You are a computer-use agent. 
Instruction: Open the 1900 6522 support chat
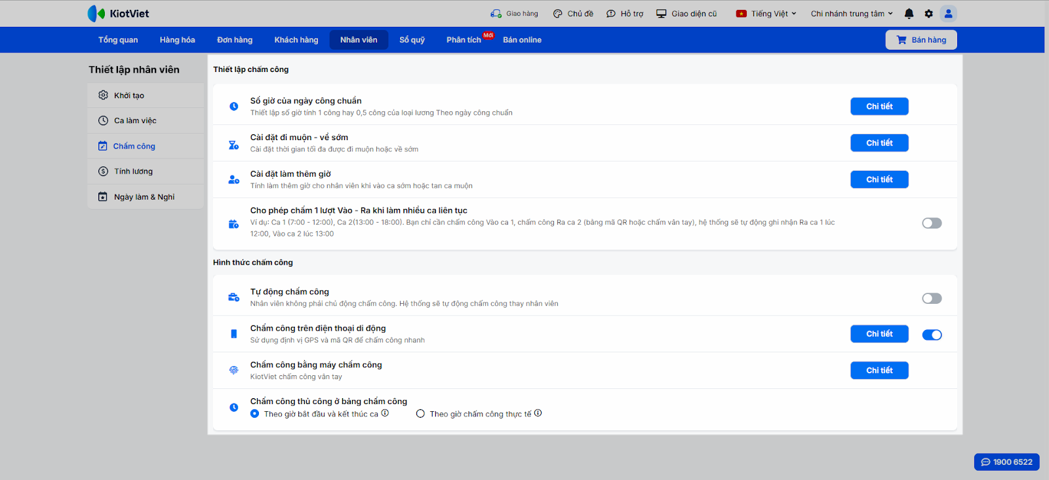1006,462
